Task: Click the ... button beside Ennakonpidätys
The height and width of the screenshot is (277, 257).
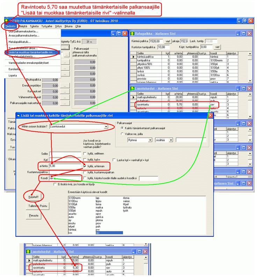Action: 65,86
